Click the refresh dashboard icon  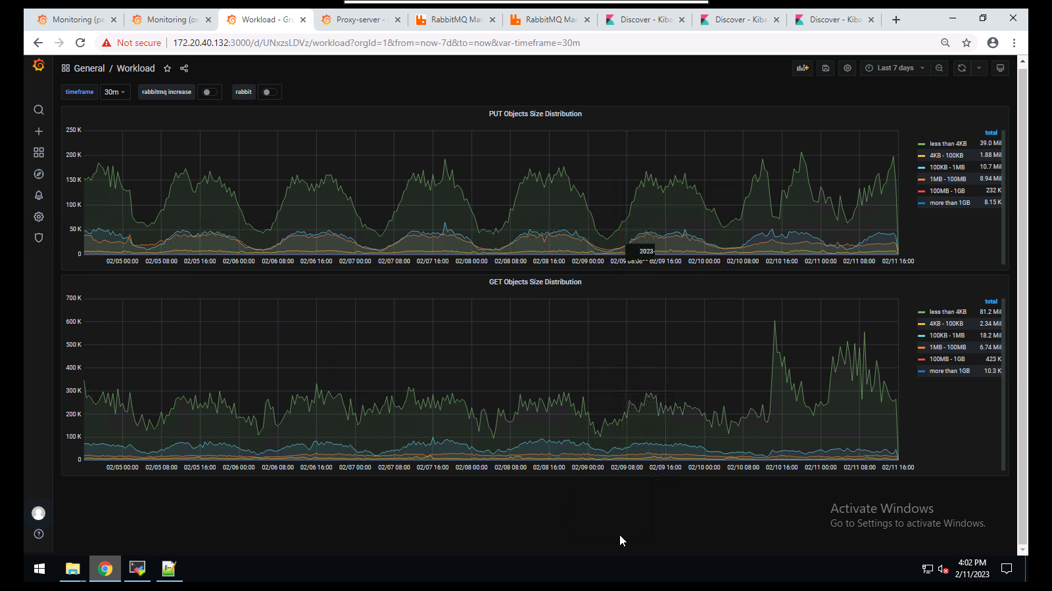(x=961, y=68)
